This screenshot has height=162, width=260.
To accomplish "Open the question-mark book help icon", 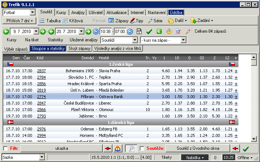I will tap(117, 148).
